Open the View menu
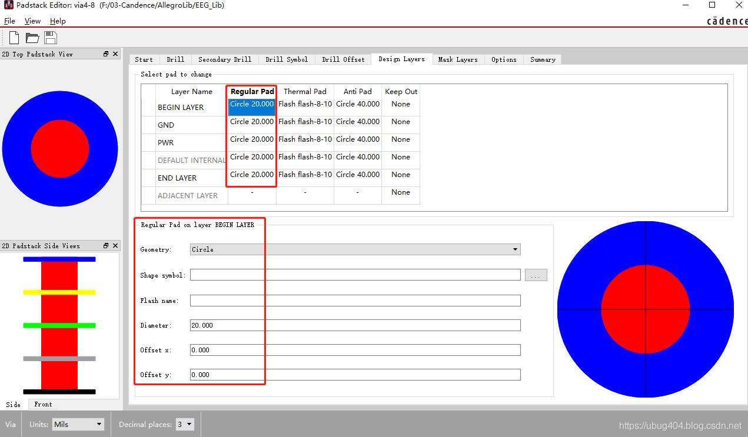 pyautogui.click(x=32, y=21)
